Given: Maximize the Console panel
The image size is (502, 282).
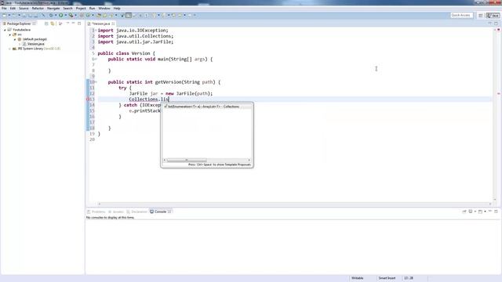Looking at the screenshot, I should click(496, 211).
